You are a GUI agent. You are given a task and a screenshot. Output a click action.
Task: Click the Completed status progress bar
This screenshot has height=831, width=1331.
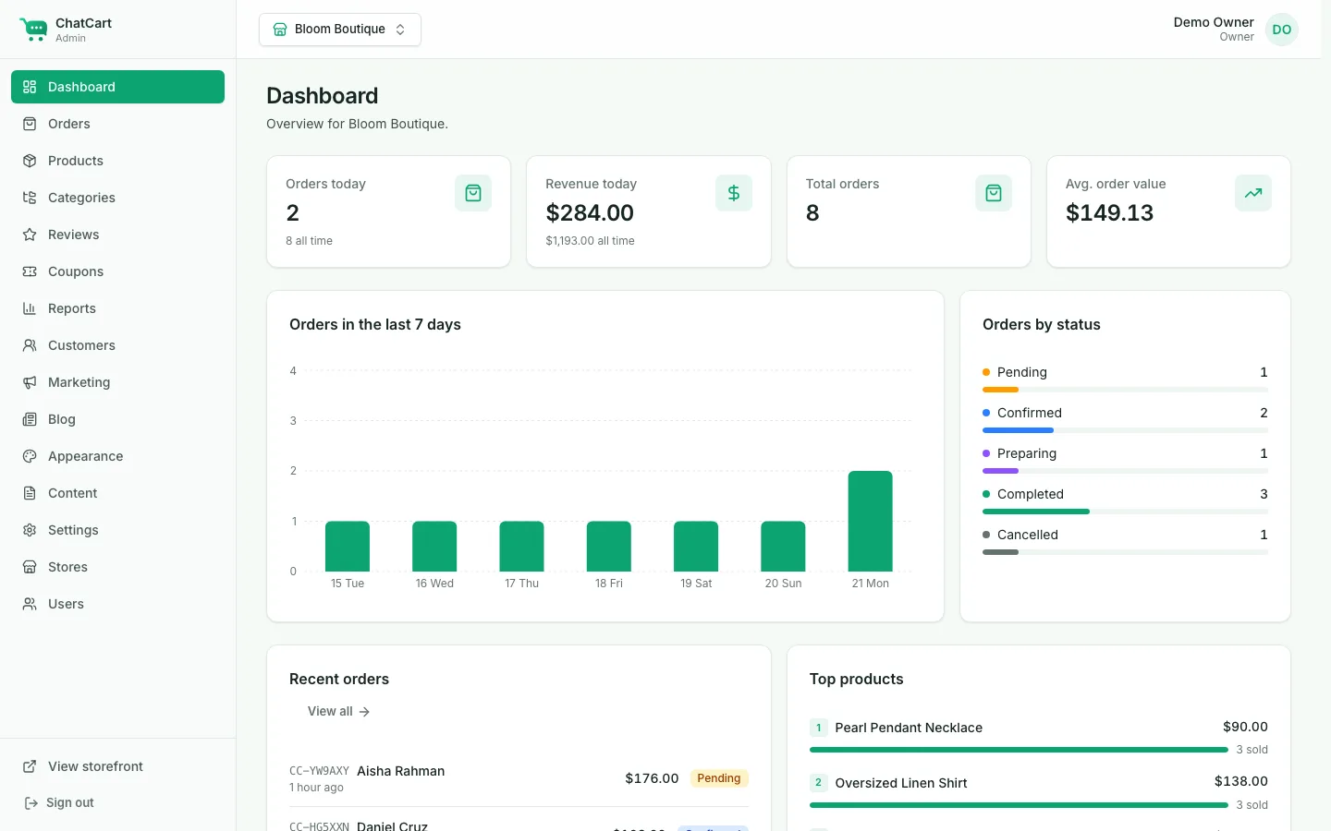coord(1125,512)
